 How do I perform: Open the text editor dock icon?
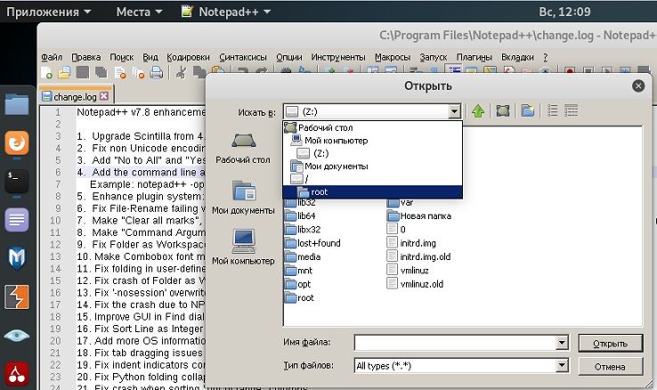click(x=17, y=220)
